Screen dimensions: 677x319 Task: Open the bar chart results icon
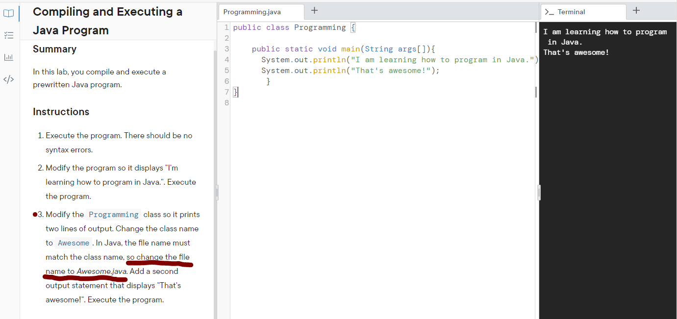click(x=9, y=57)
